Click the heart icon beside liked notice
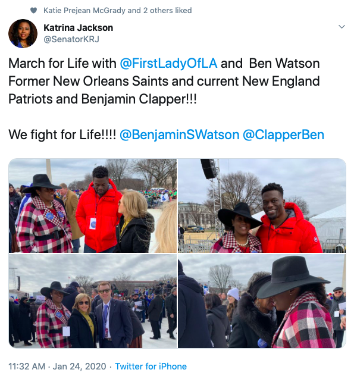Screen dimensions: 354x376 click(33, 10)
